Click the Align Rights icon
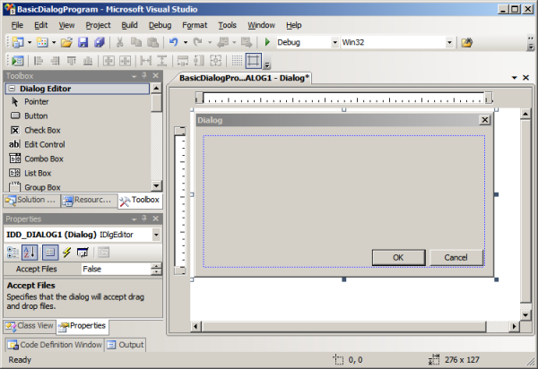Image resolution: width=538 pixels, height=369 pixels. pyautogui.click(x=55, y=61)
